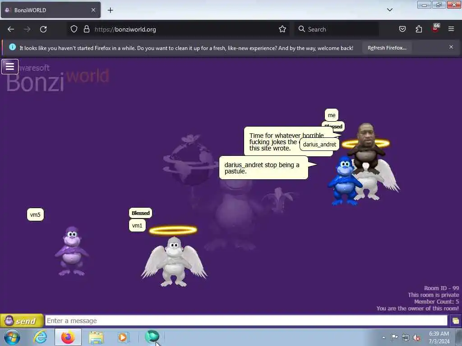462x346 pixels.
Task: Save page to Pocket
Action: [402, 29]
